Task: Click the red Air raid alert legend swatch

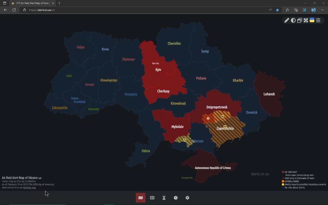Action: pos(283,172)
